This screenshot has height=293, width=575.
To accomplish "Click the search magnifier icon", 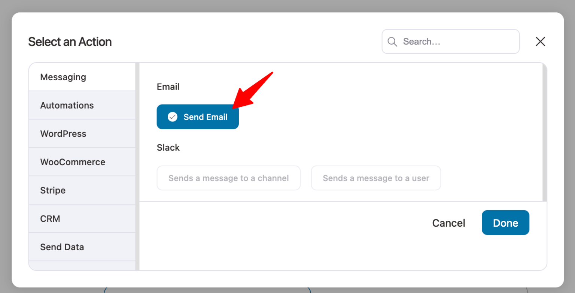I will 392,42.
